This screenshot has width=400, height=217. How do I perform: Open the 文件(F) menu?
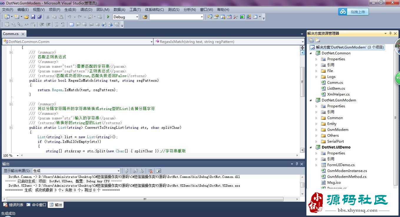[x=8, y=10]
